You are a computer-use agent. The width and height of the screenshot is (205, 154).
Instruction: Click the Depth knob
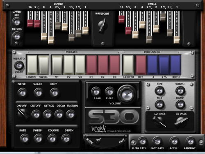(x=66, y=138)
